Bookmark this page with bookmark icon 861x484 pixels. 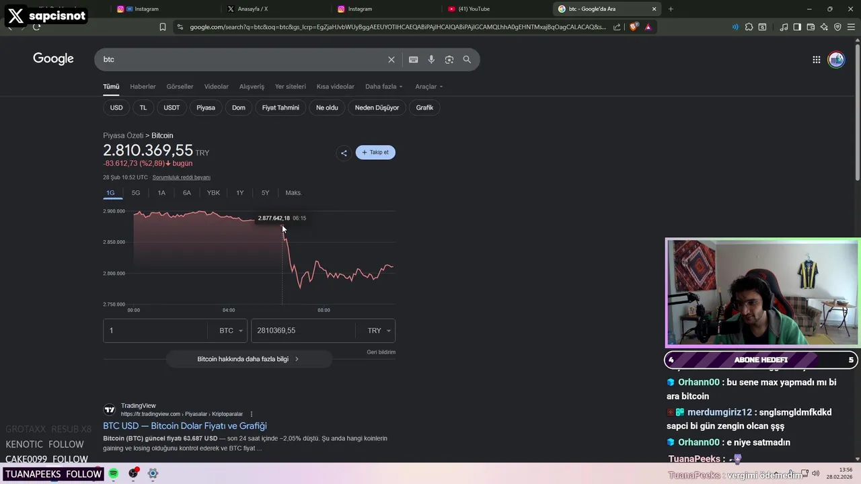pos(163,27)
